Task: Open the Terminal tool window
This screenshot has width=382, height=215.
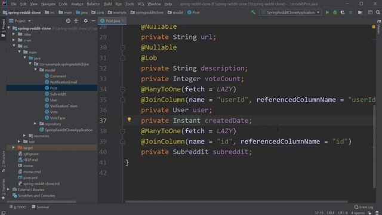Action: (41, 207)
